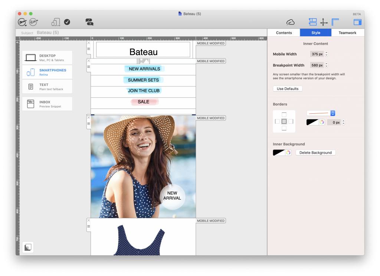Select the top border toggle
Image resolution: width=380 pixels, height=276 pixels.
(284, 114)
